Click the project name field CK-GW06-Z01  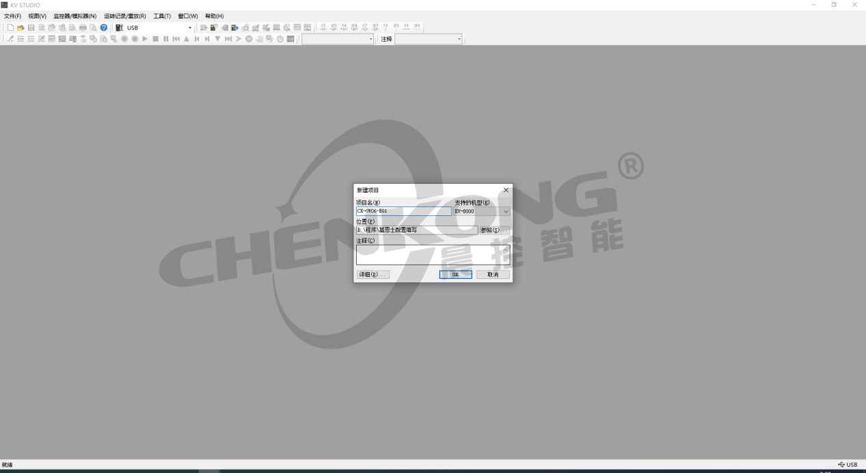(x=403, y=211)
